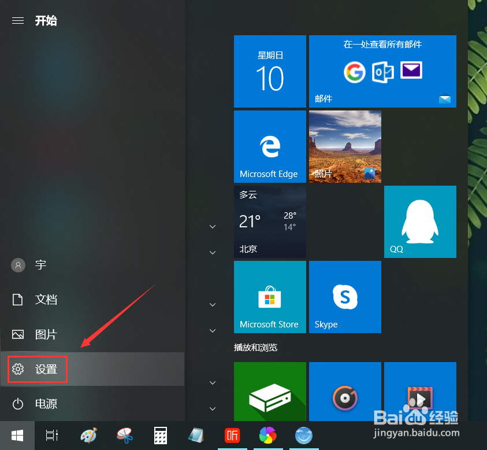Open the colorful pinwheel app in the taskbar
Viewport: 487px width, 450px height.
(268, 436)
